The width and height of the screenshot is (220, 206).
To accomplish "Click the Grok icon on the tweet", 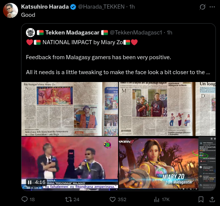I will [202, 7].
